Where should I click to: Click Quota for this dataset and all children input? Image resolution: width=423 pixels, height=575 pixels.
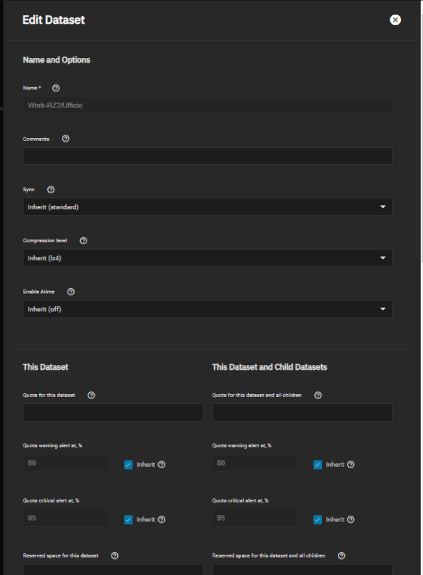click(x=302, y=412)
